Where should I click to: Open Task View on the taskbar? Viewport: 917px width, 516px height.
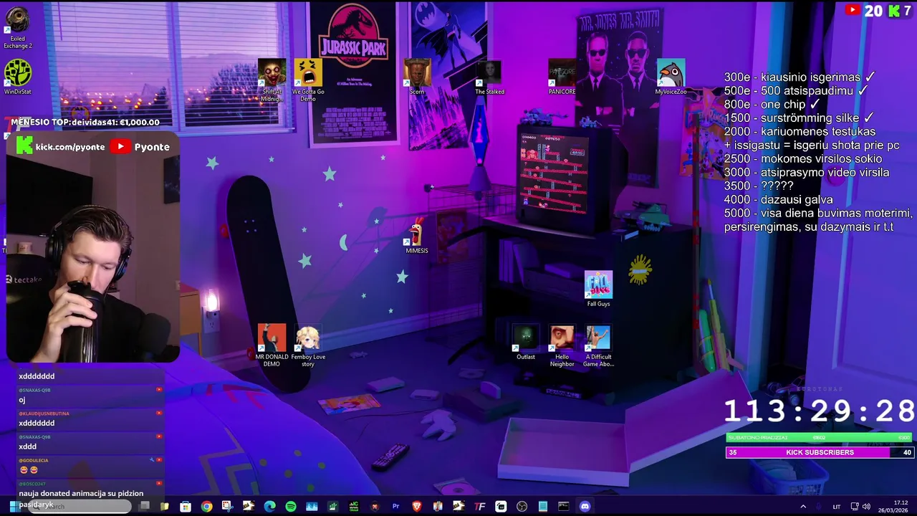point(144,506)
